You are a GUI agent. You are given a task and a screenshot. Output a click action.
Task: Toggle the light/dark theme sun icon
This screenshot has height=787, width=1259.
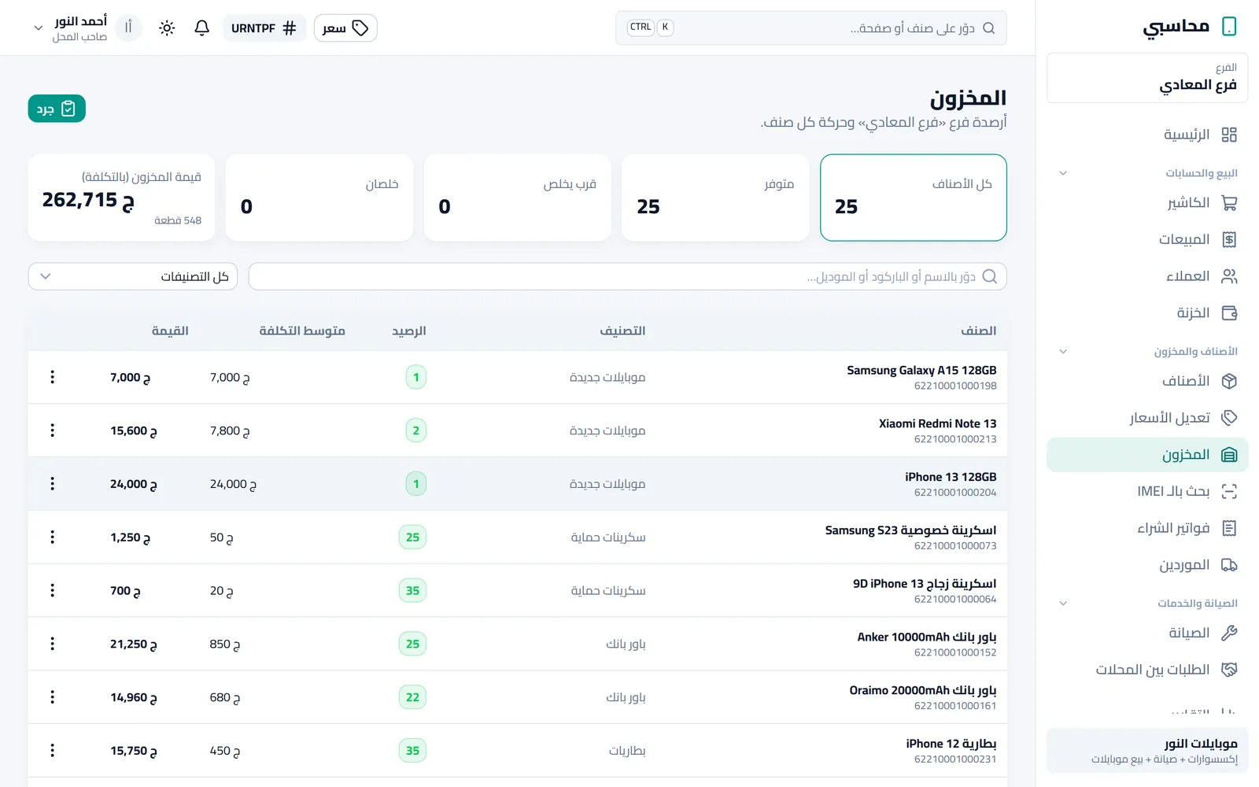(x=167, y=28)
